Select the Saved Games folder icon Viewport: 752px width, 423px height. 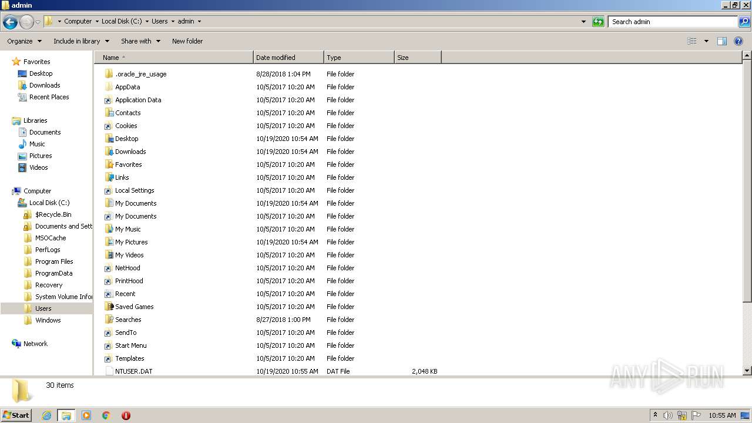109,307
